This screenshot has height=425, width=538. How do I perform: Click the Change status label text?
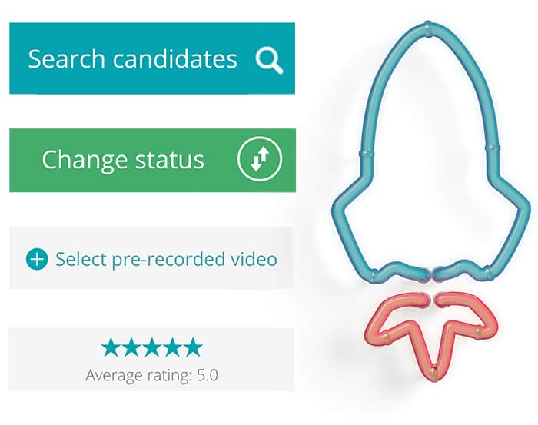pos(123,160)
